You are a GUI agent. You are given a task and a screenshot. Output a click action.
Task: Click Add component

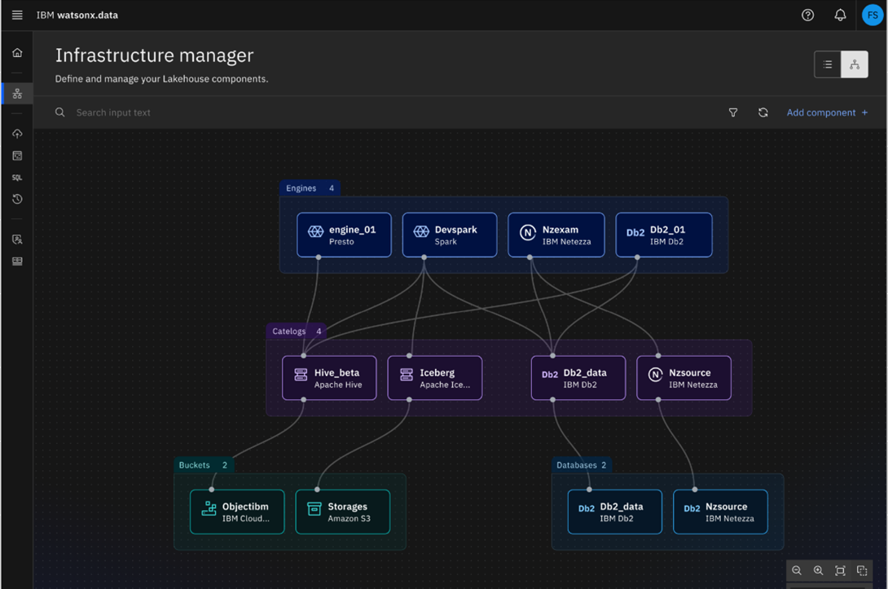click(x=827, y=112)
